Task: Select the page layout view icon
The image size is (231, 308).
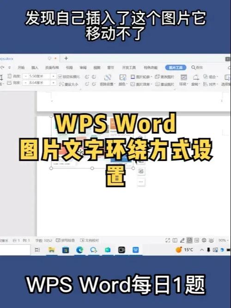Action: (x=189, y=240)
